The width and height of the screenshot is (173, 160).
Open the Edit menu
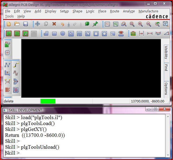(17, 11)
